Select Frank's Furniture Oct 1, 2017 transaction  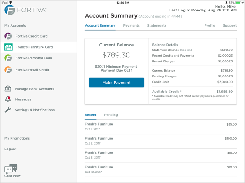[x=161, y=127]
